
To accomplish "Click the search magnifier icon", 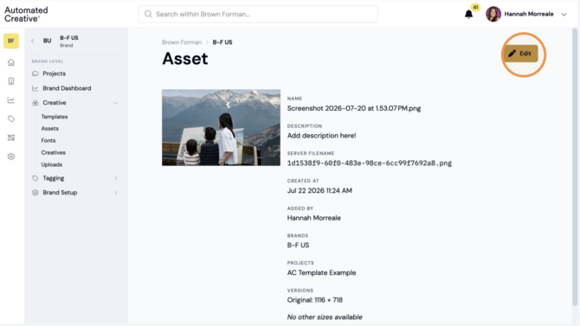I will 148,14.
